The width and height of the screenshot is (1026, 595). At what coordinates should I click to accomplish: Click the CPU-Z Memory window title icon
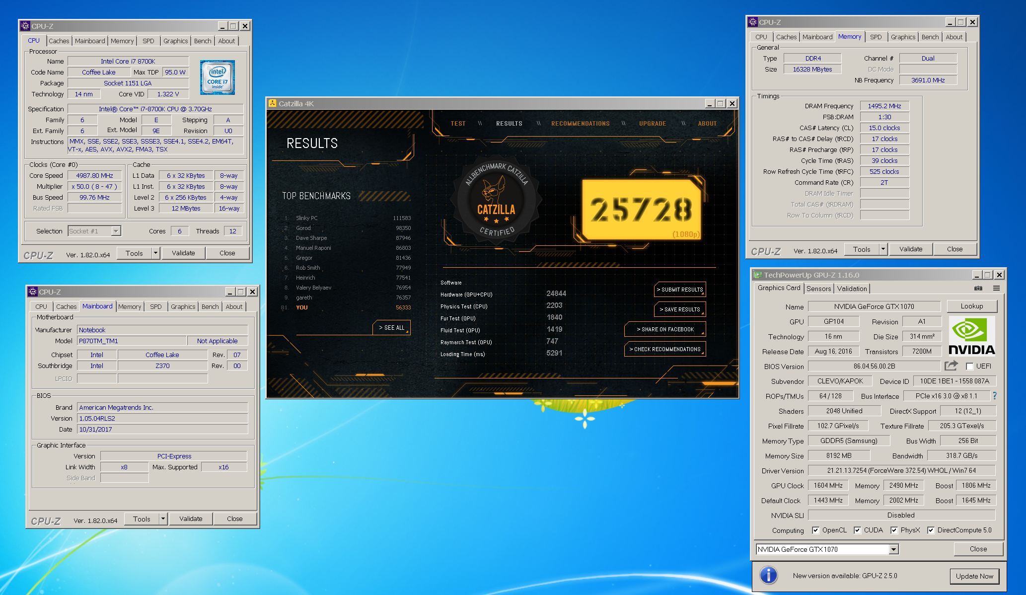(x=753, y=22)
